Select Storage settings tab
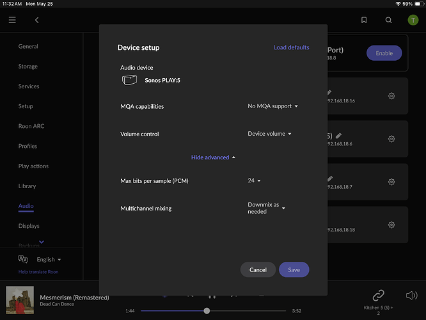 (x=28, y=67)
